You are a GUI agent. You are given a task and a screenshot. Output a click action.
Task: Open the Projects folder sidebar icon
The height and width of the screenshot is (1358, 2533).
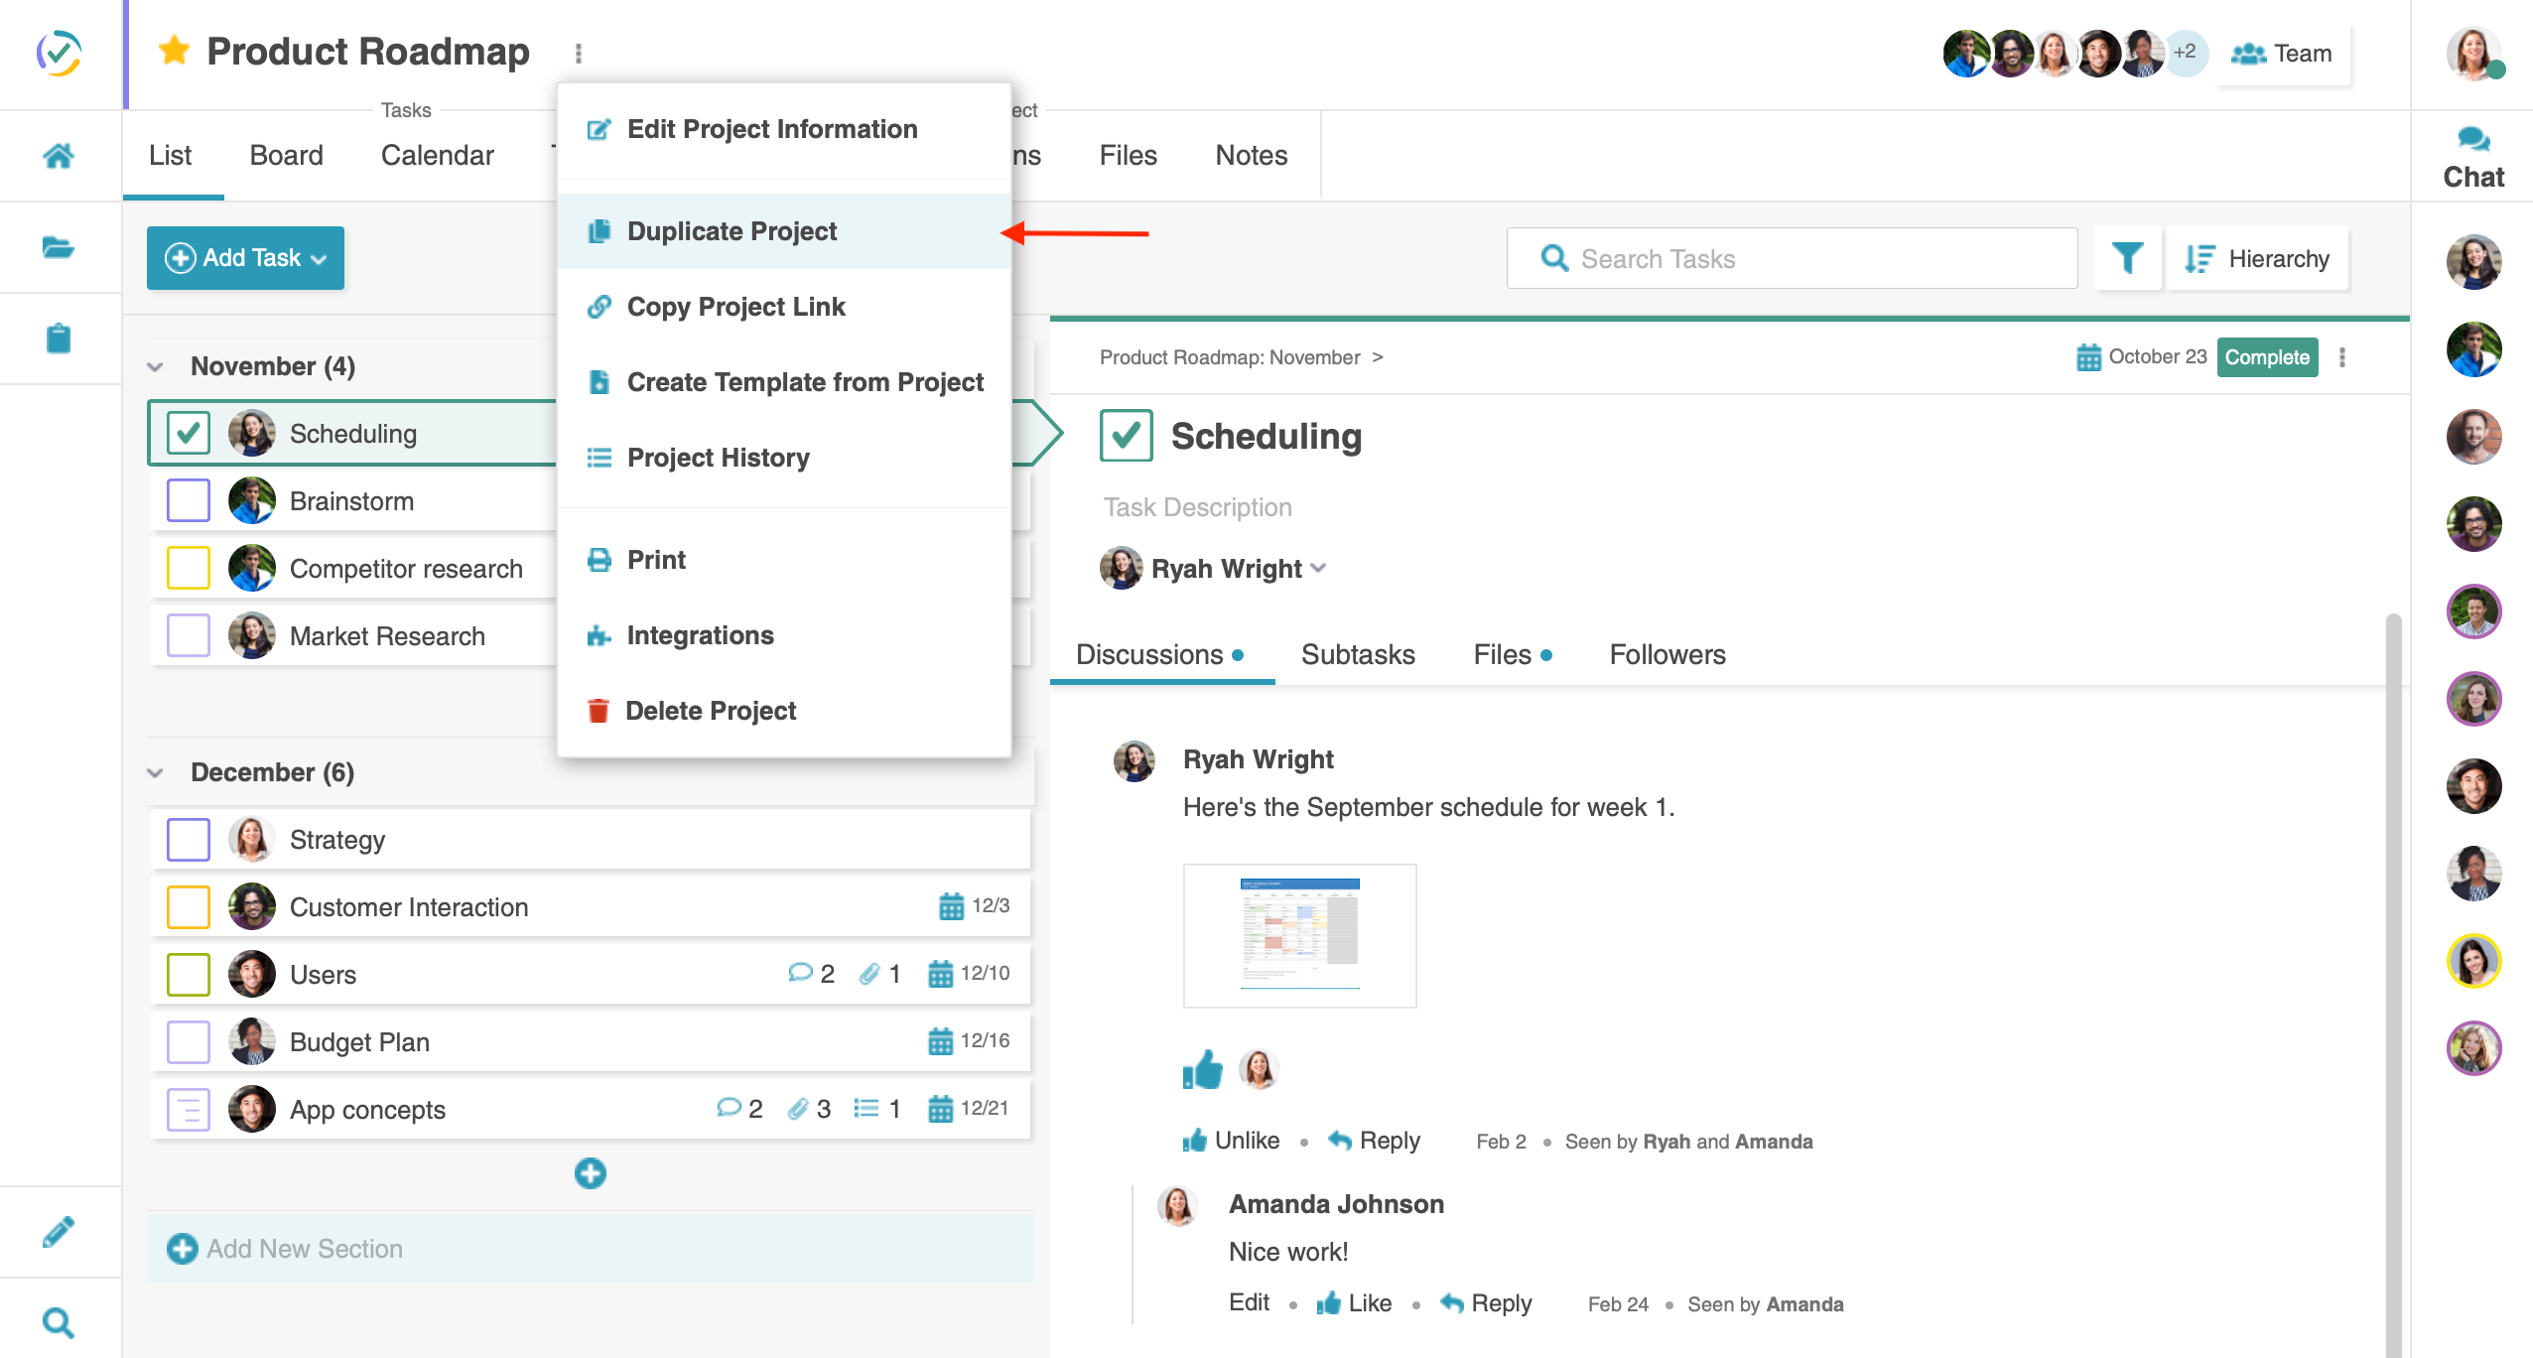[x=60, y=247]
